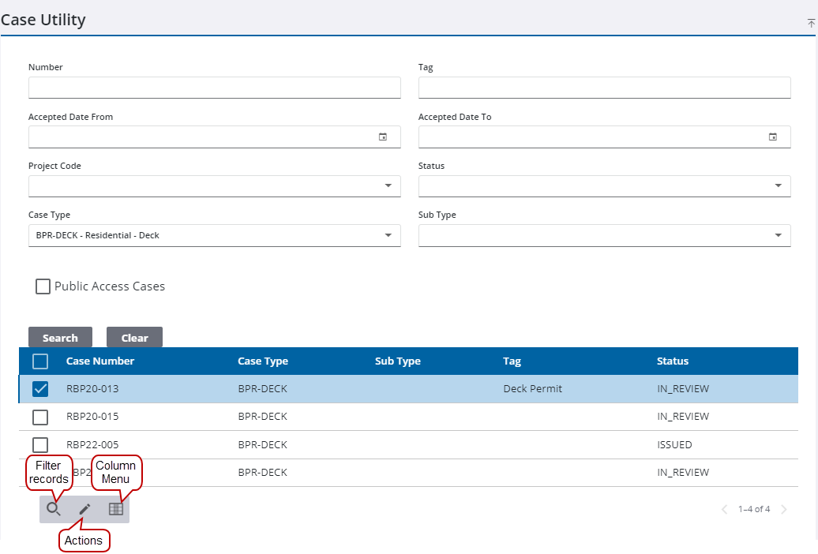Click inside the Tag input field
The height and width of the screenshot is (554, 818).
[604, 87]
